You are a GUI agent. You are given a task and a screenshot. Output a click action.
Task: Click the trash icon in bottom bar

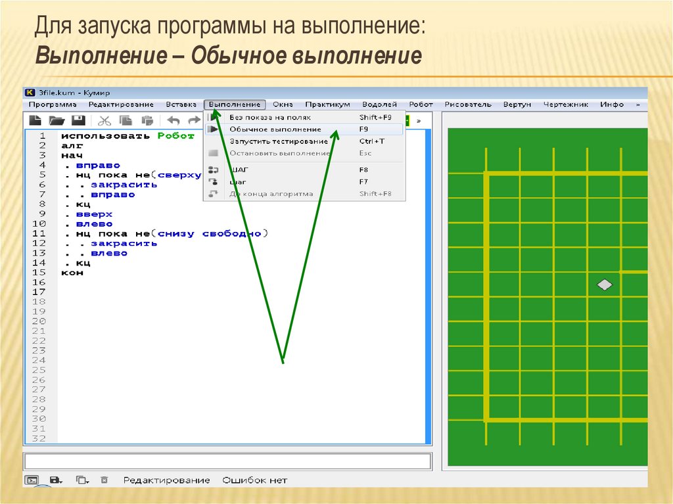pyautogui.click(x=104, y=480)
